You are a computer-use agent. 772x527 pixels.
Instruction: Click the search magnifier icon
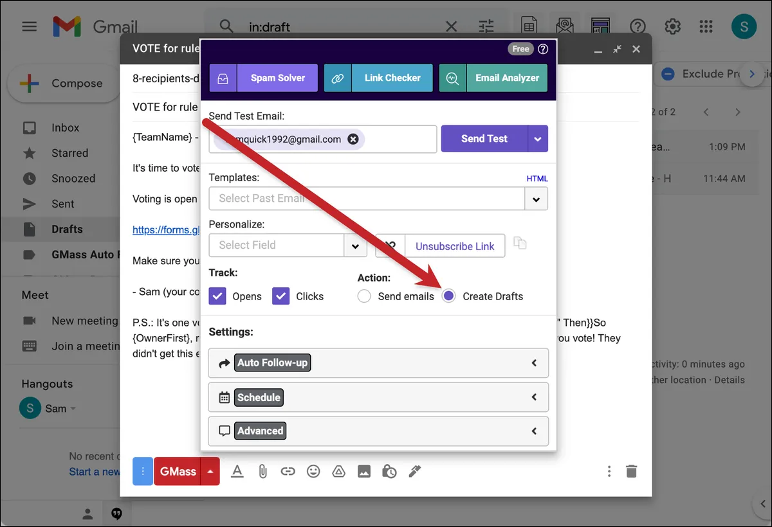(x=226, y=26)
